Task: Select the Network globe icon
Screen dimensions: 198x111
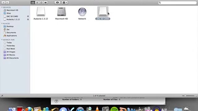Action: click(82, 12)
